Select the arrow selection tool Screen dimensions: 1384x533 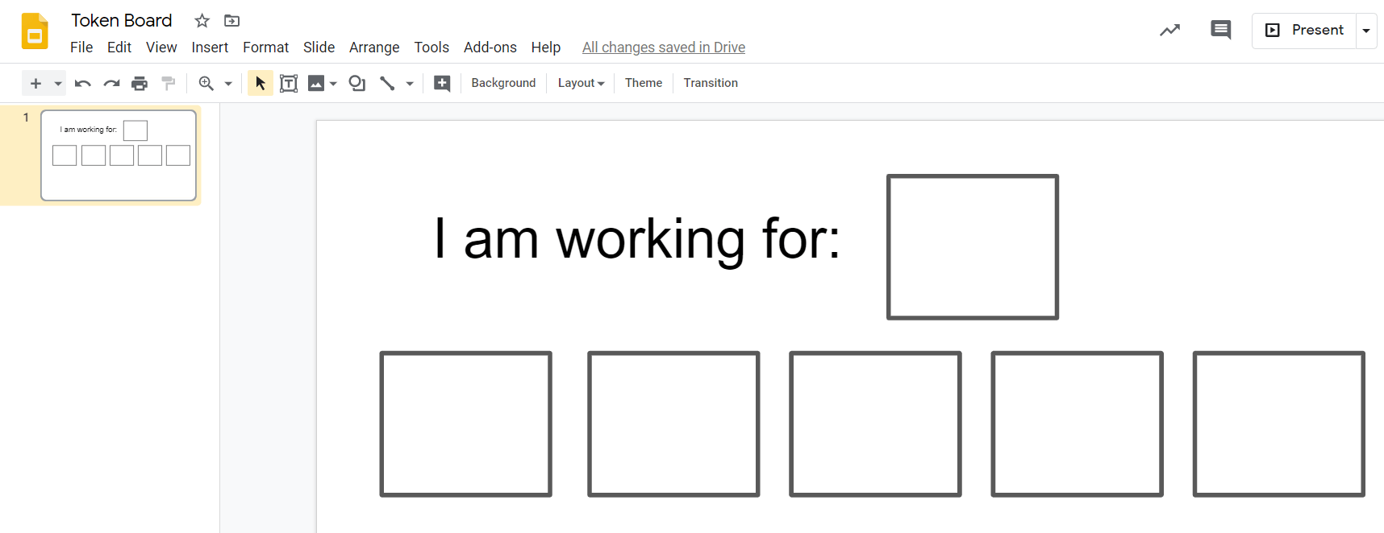click(x=259, y=83)
